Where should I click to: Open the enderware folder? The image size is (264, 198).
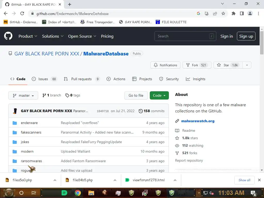pyautogui.click(x=29, y=123)
